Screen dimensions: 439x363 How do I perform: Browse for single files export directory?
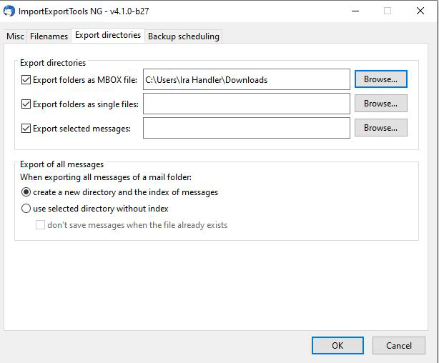click(381, 104)
